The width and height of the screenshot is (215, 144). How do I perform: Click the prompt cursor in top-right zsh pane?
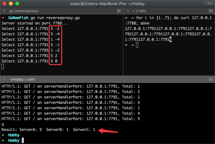point(137,45)
